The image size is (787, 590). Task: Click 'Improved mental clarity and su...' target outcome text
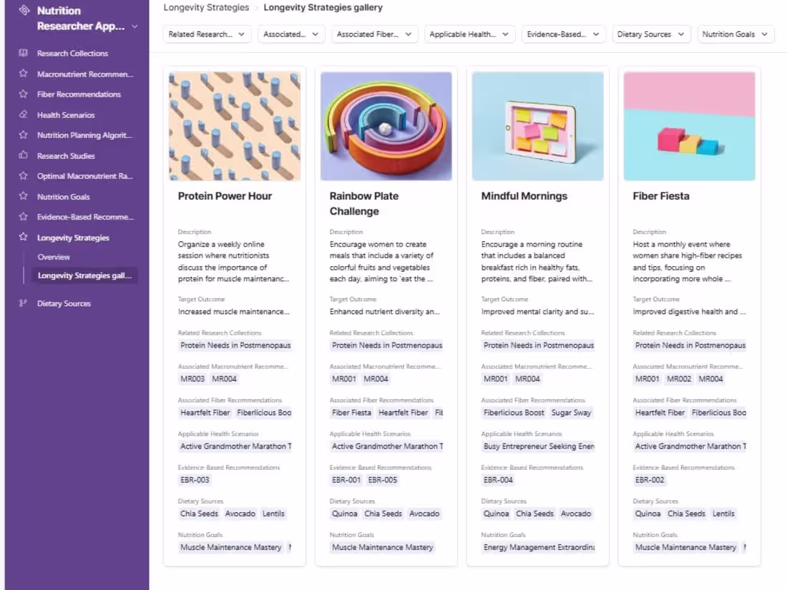click(x=537, y=312)
